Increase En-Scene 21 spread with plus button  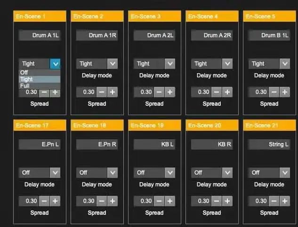[285, 201]
